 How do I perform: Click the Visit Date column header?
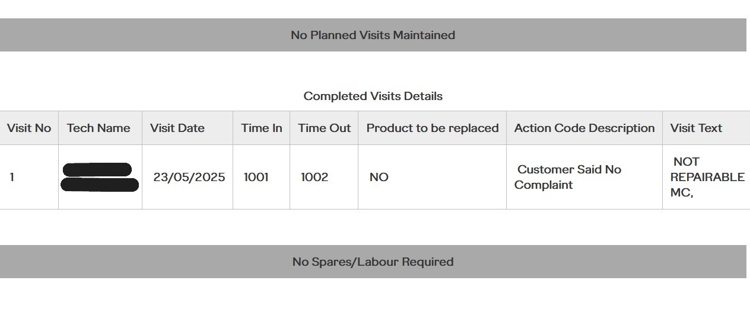click(x=177, y=128)
